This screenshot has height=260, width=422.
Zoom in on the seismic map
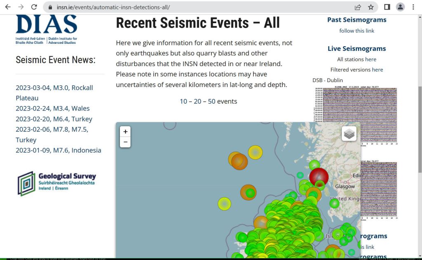coord(125,132)
